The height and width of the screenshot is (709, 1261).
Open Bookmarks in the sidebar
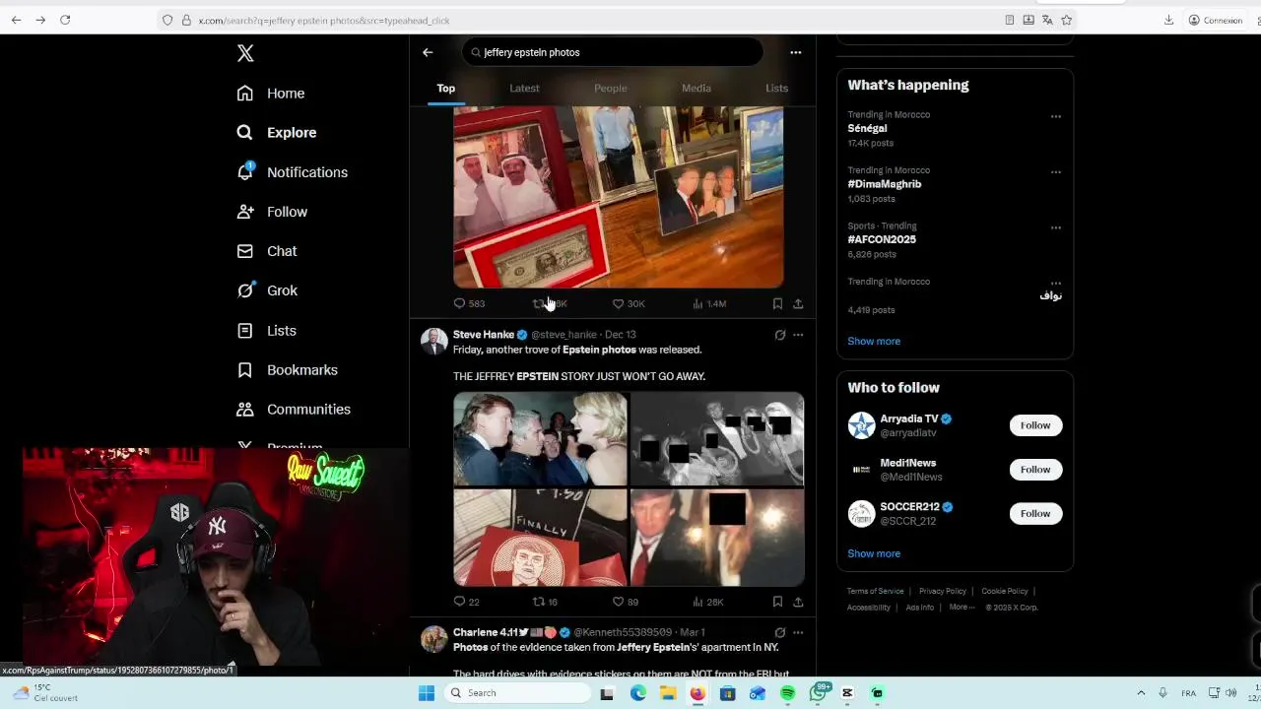click(288, 370)
